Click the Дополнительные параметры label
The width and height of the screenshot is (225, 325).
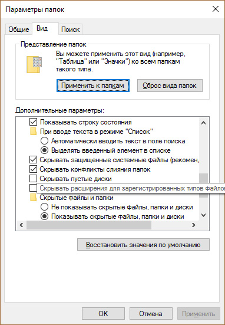coord(59,110)
